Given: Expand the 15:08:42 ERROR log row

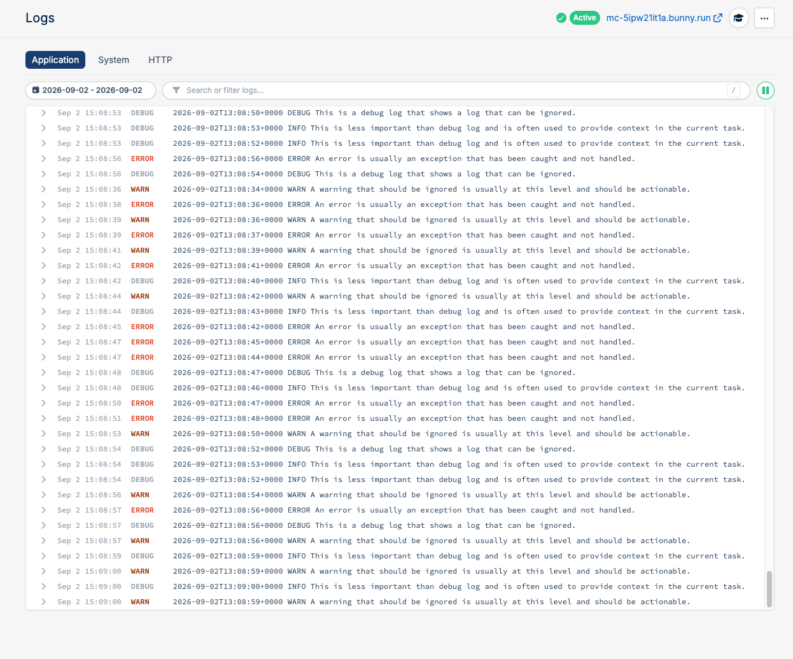Looking at the screenshot, I should click(x=43, y=266).
